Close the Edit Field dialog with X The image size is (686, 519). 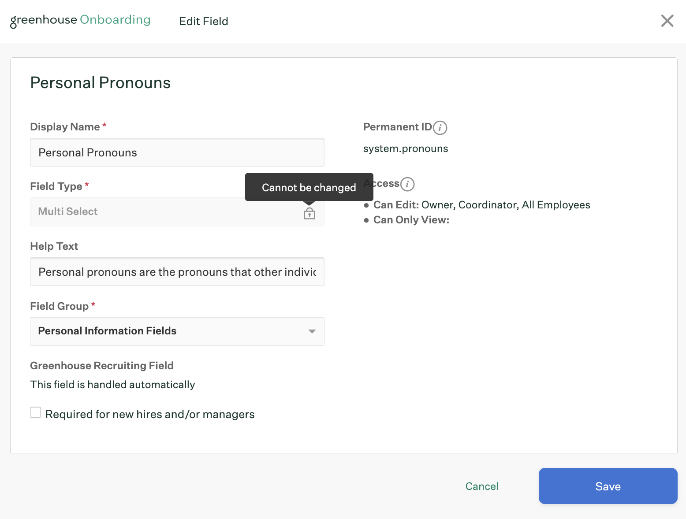[x=667, y=21]
